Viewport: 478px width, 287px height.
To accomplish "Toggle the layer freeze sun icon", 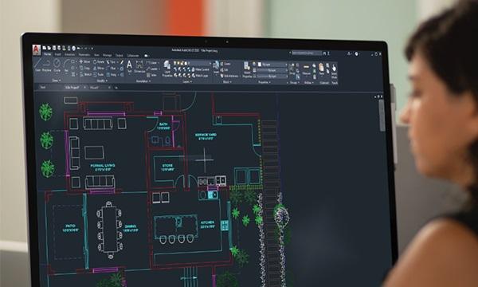I will 178,63.
